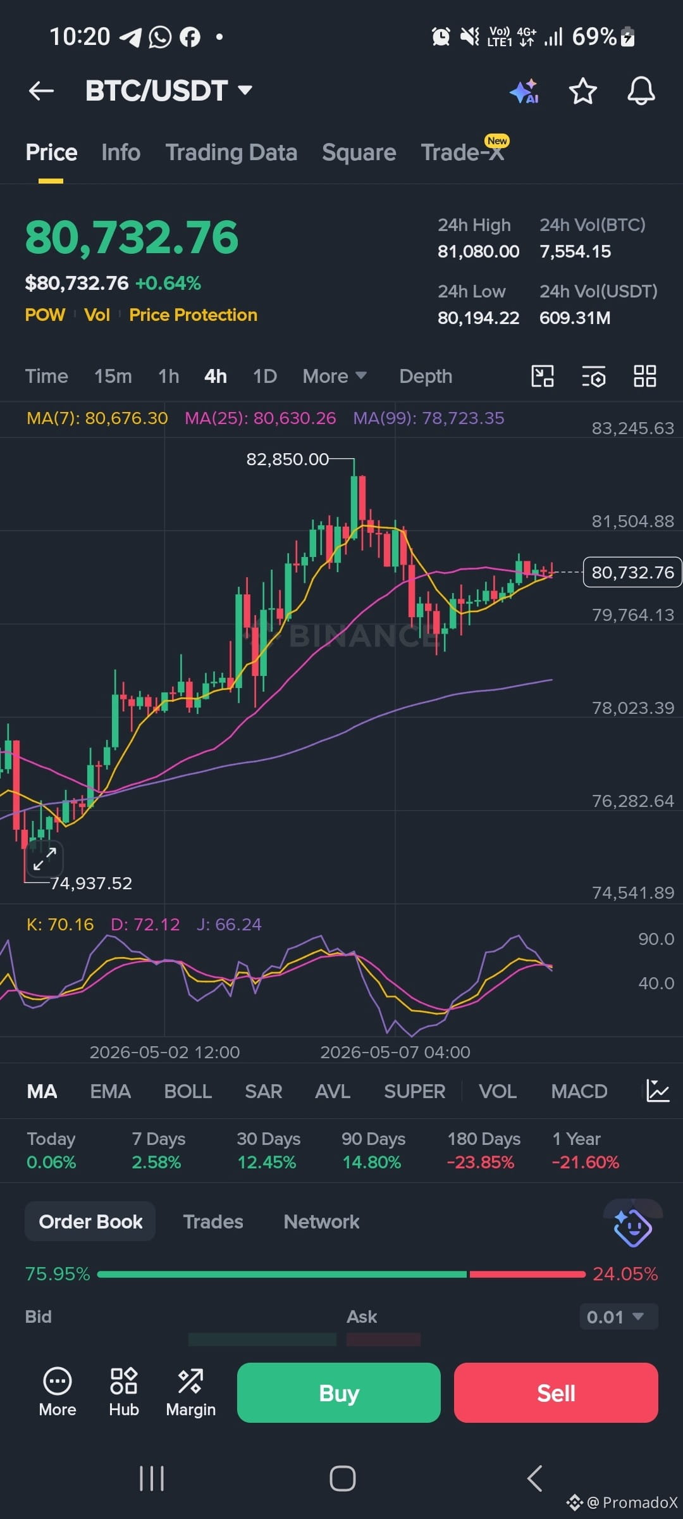Tap the Vol tag
This screenshot has width=683, height=1519.
tap(97, 315)
